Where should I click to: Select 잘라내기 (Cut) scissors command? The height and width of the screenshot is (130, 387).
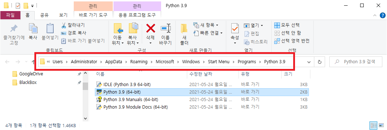pos(73,25)
